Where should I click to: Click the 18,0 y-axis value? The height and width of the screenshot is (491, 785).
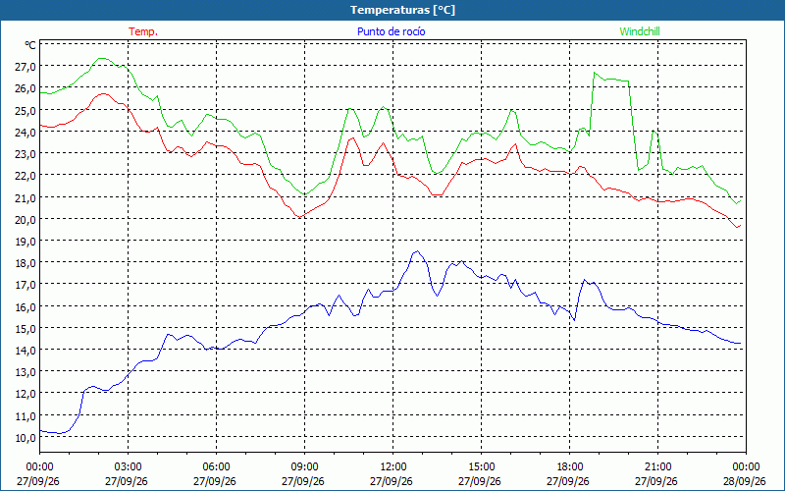click(26, 262)
